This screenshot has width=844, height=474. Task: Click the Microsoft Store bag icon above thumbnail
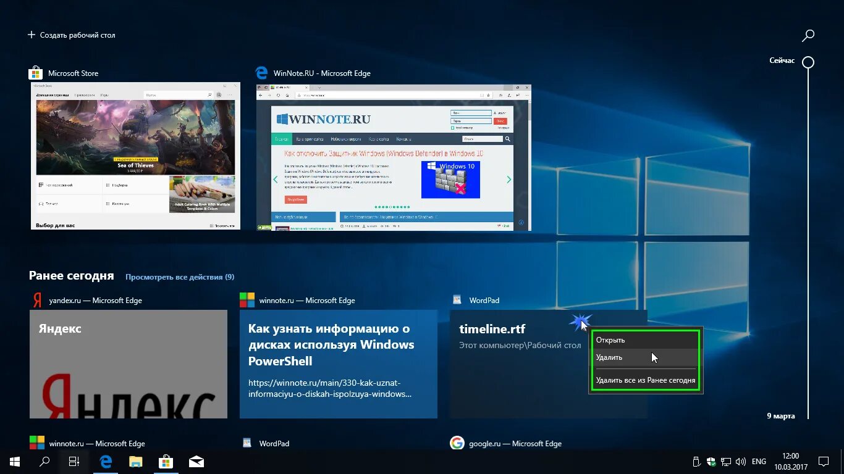click(x=36, y=73)
